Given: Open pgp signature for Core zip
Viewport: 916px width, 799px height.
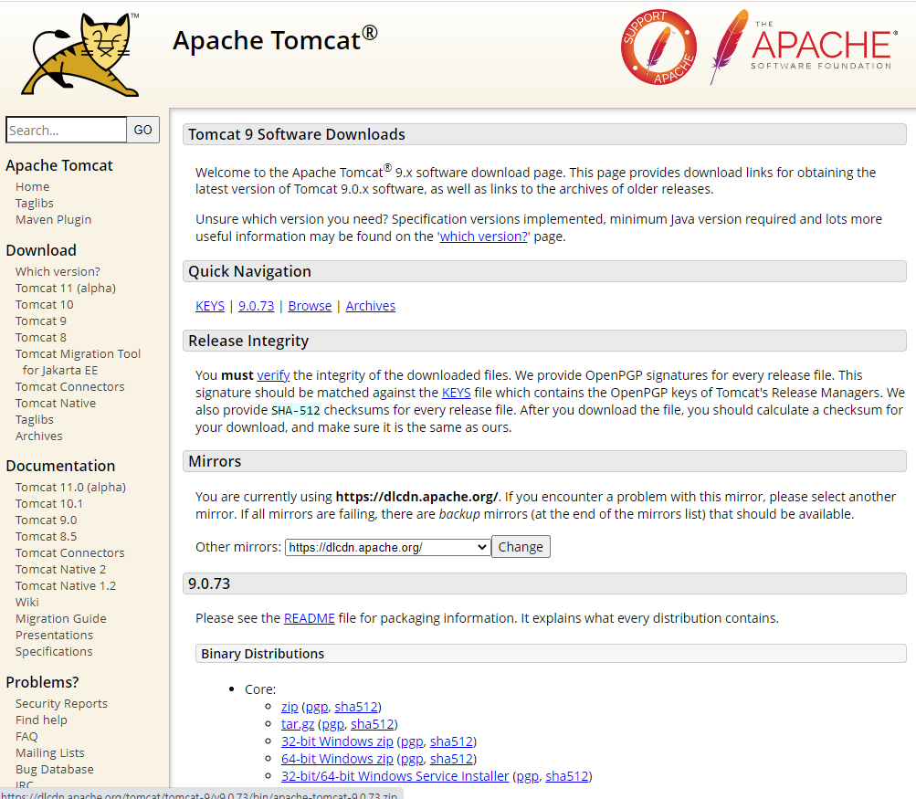Looking at the screenshot, I should (317, 707).
